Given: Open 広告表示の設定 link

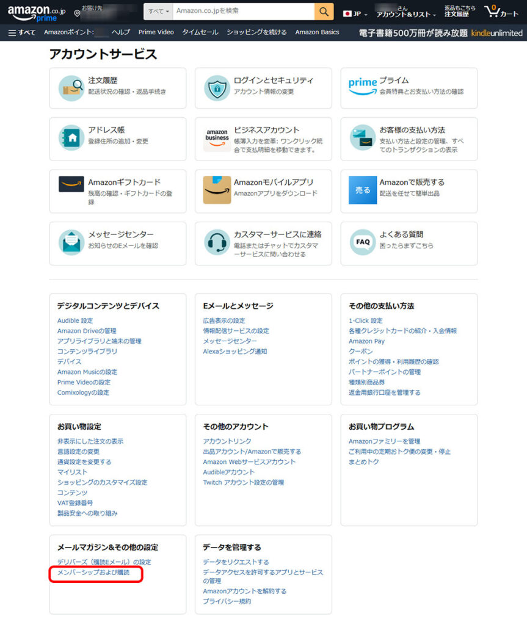Looking at the screenshot, I should click(224, 320).
